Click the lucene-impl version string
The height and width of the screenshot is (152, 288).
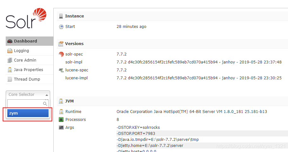(x=199, y=78)
